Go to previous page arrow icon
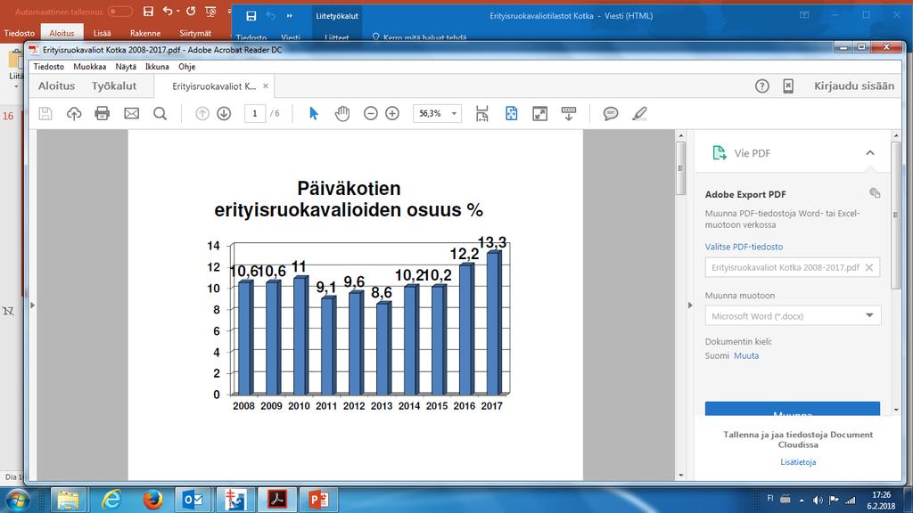The image size is (913, 513). pyautogui.click(x=202, y=113)
